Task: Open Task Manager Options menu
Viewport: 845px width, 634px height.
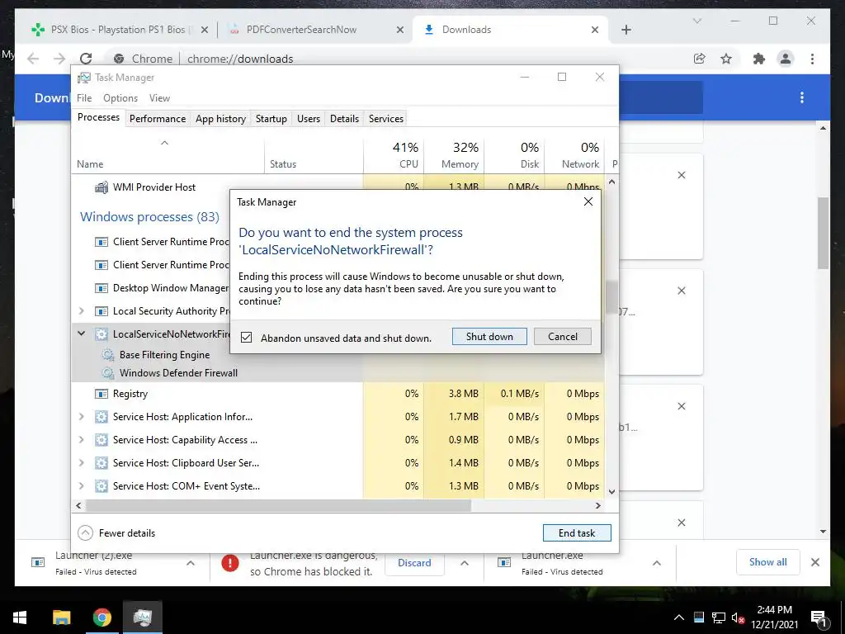Action: [120, 97]
